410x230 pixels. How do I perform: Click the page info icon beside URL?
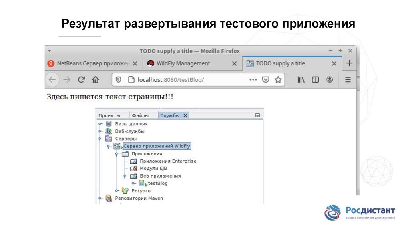131,80
